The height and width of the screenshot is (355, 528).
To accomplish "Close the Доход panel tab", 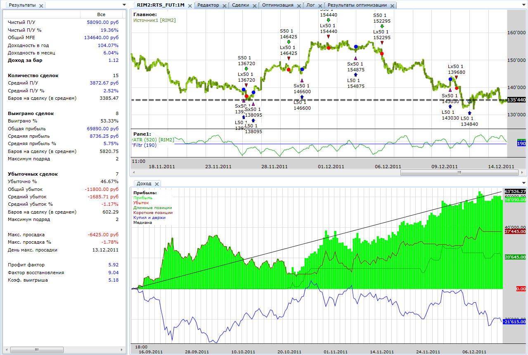I will 157,183.
